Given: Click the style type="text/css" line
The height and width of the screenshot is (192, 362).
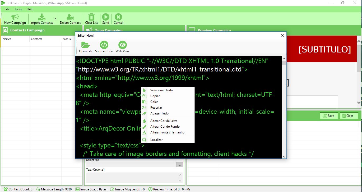Looking at the screenshot, I should 112,145.
